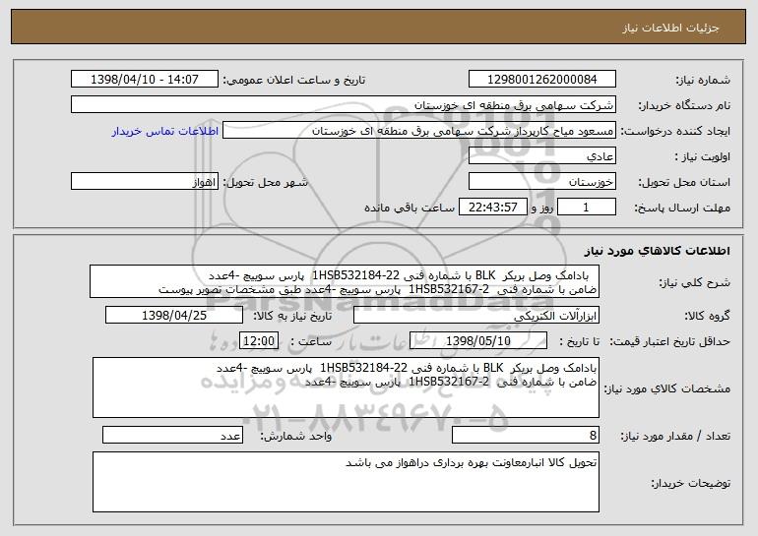Click the شماره نیاز field 1298001262000084
The width and height of the screenshot is (758, 536).
click(x=541, y=80)
